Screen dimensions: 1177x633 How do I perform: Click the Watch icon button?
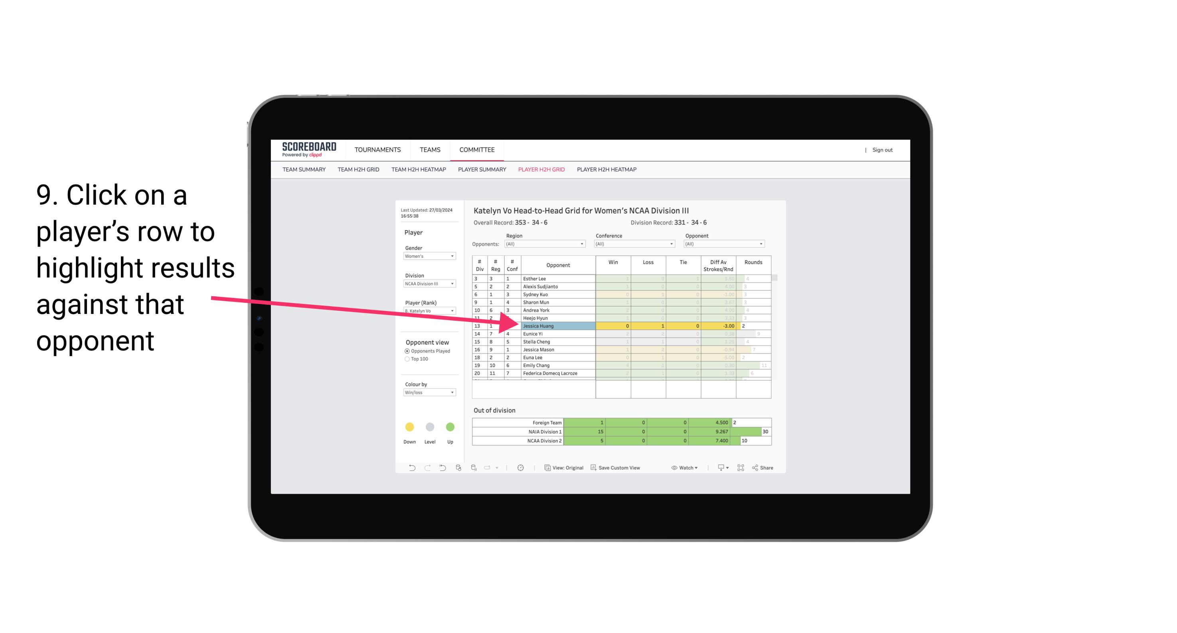point(683,468)
